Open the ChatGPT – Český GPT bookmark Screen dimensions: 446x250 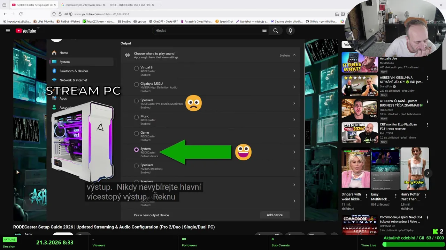coord(163,21)
